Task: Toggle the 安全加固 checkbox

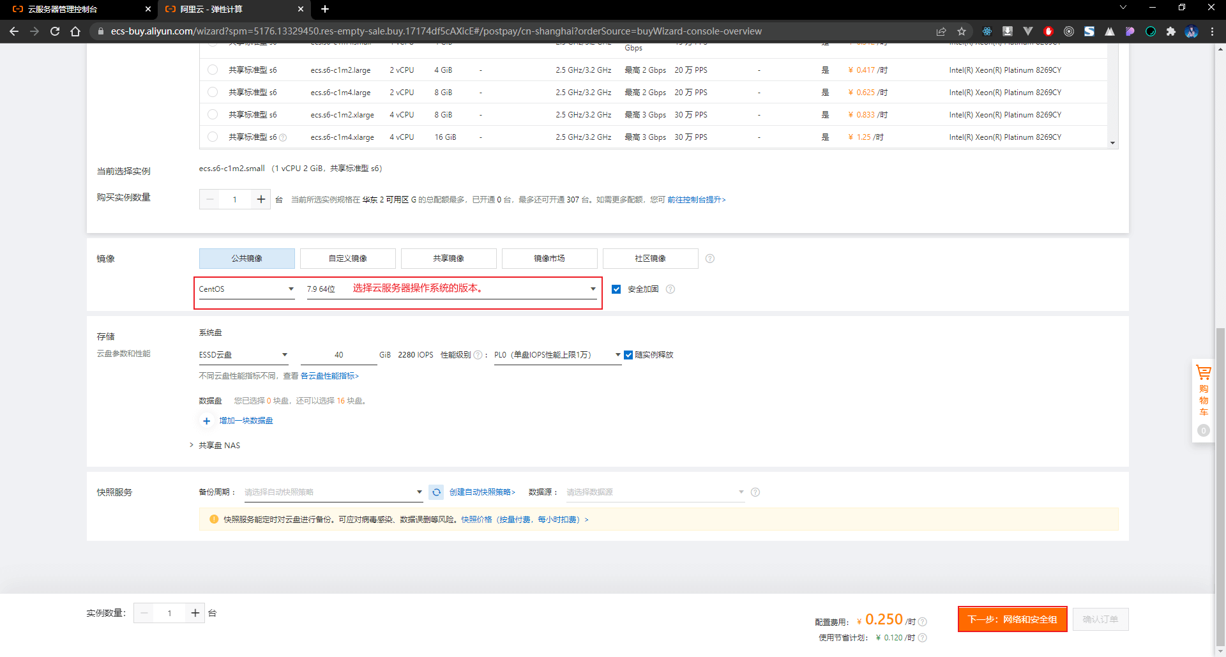Action: (x=616, y=289)
